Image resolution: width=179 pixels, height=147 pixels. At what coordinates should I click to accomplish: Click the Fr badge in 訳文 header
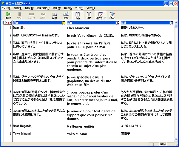pos(117,23)
